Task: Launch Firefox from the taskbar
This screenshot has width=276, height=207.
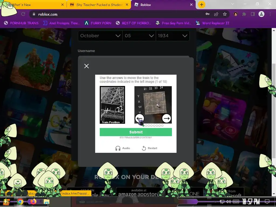Action: [x=33, y=202]
